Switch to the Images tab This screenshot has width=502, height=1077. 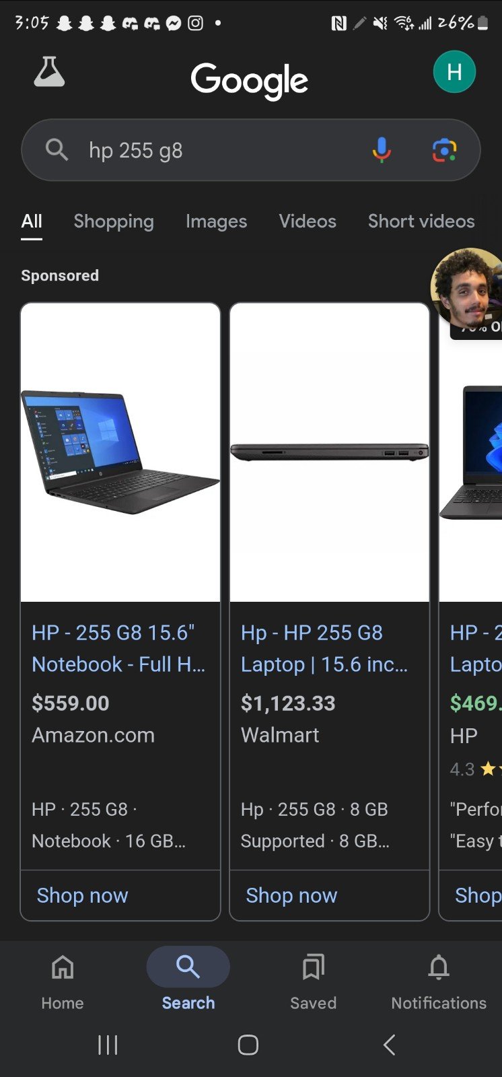(216, 221)
